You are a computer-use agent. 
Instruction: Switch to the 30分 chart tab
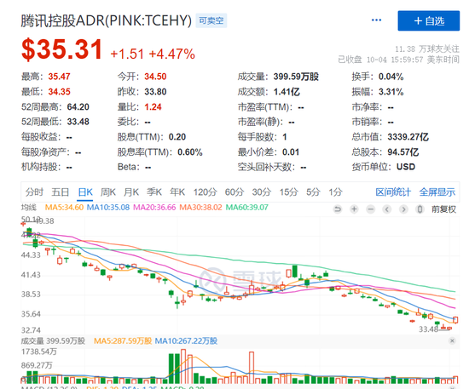click(x=262, y=192)
